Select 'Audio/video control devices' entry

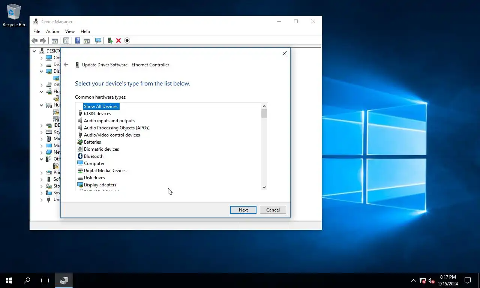tap(112, 135)
